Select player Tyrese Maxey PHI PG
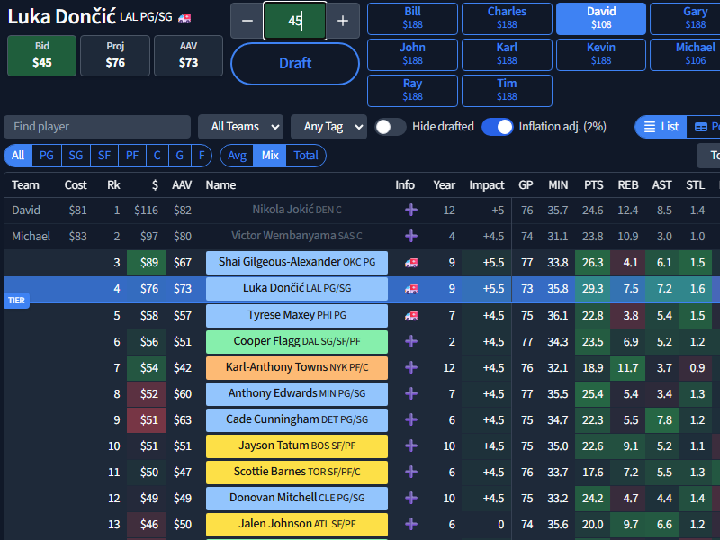The width and height of the screenshot is (720, 540). click(x=297, y=316)
